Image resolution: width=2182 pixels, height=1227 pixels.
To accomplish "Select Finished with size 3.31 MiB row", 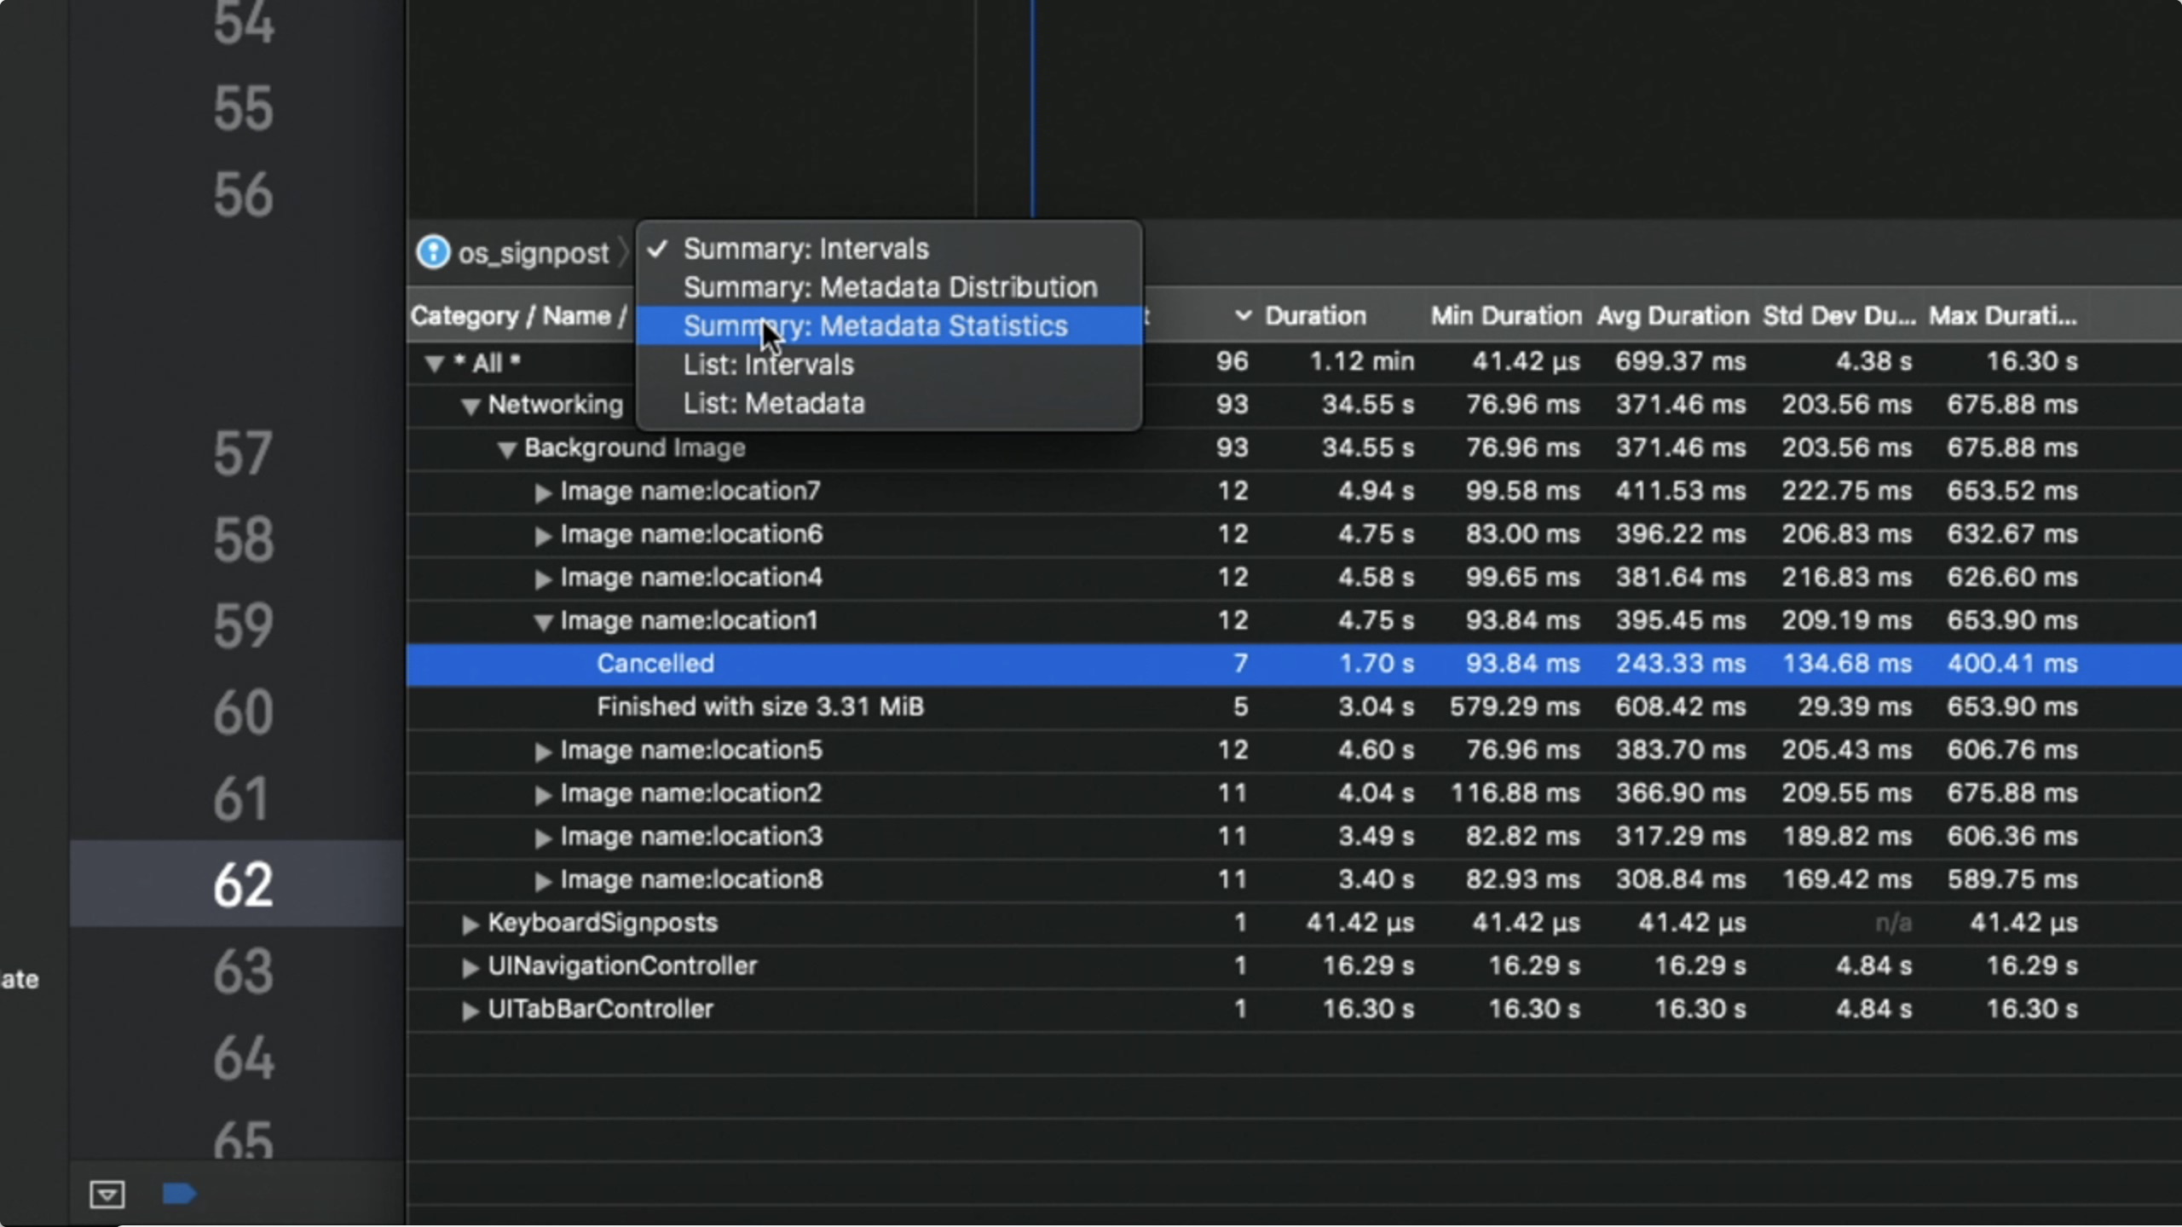I will click(759, 707).
